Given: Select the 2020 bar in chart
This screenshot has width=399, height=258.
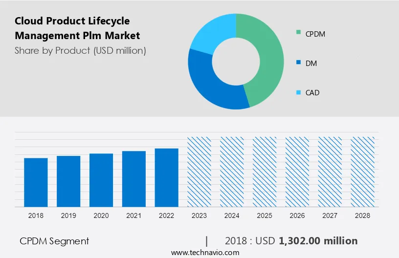Looking at the screenshot, I should pyautogui.click(x=101, y=180).
